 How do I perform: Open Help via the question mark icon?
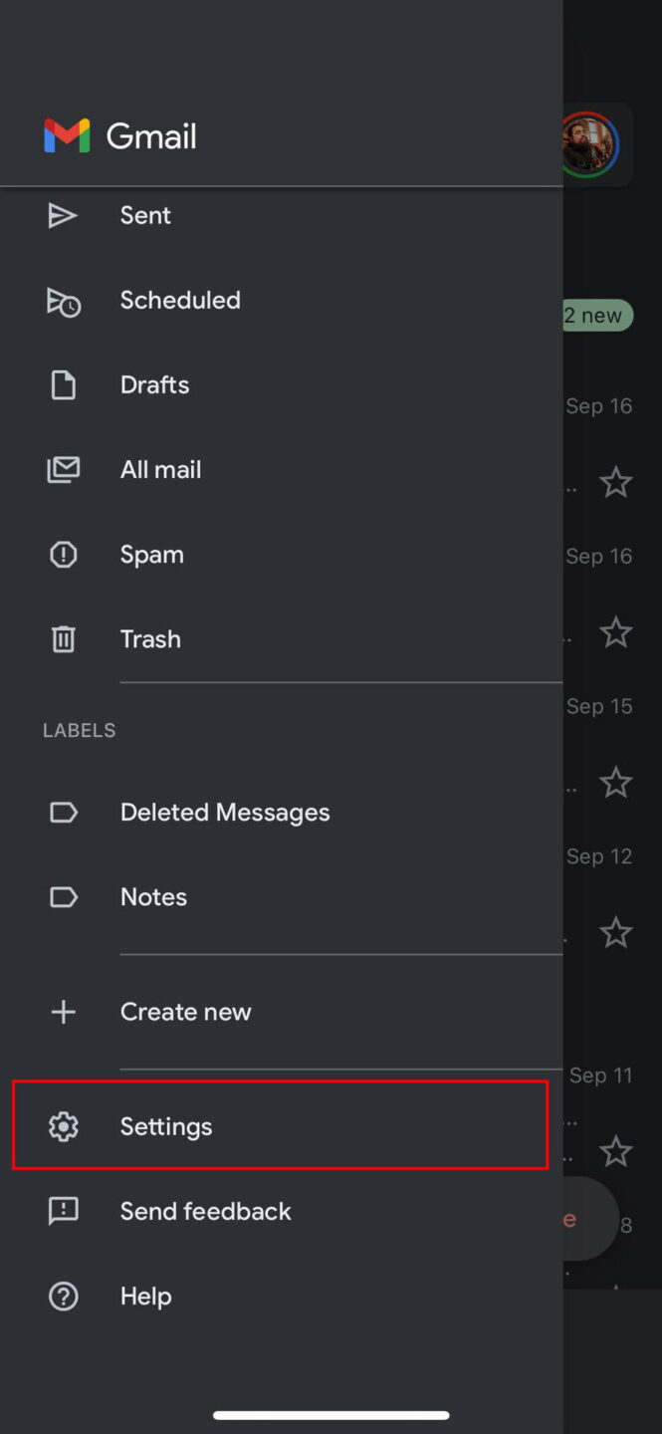click(63, 1296)
